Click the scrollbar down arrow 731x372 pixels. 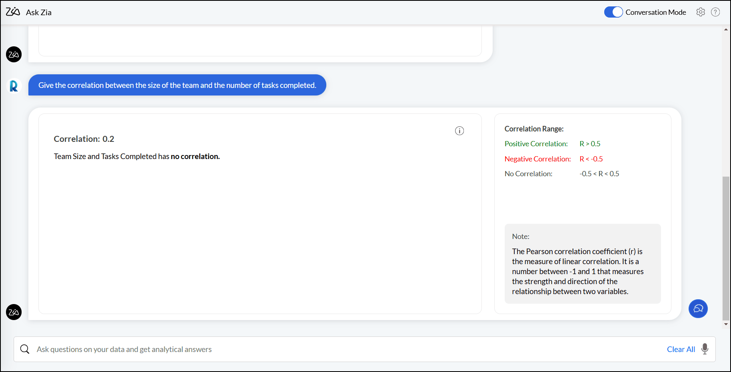click(726, 324)
